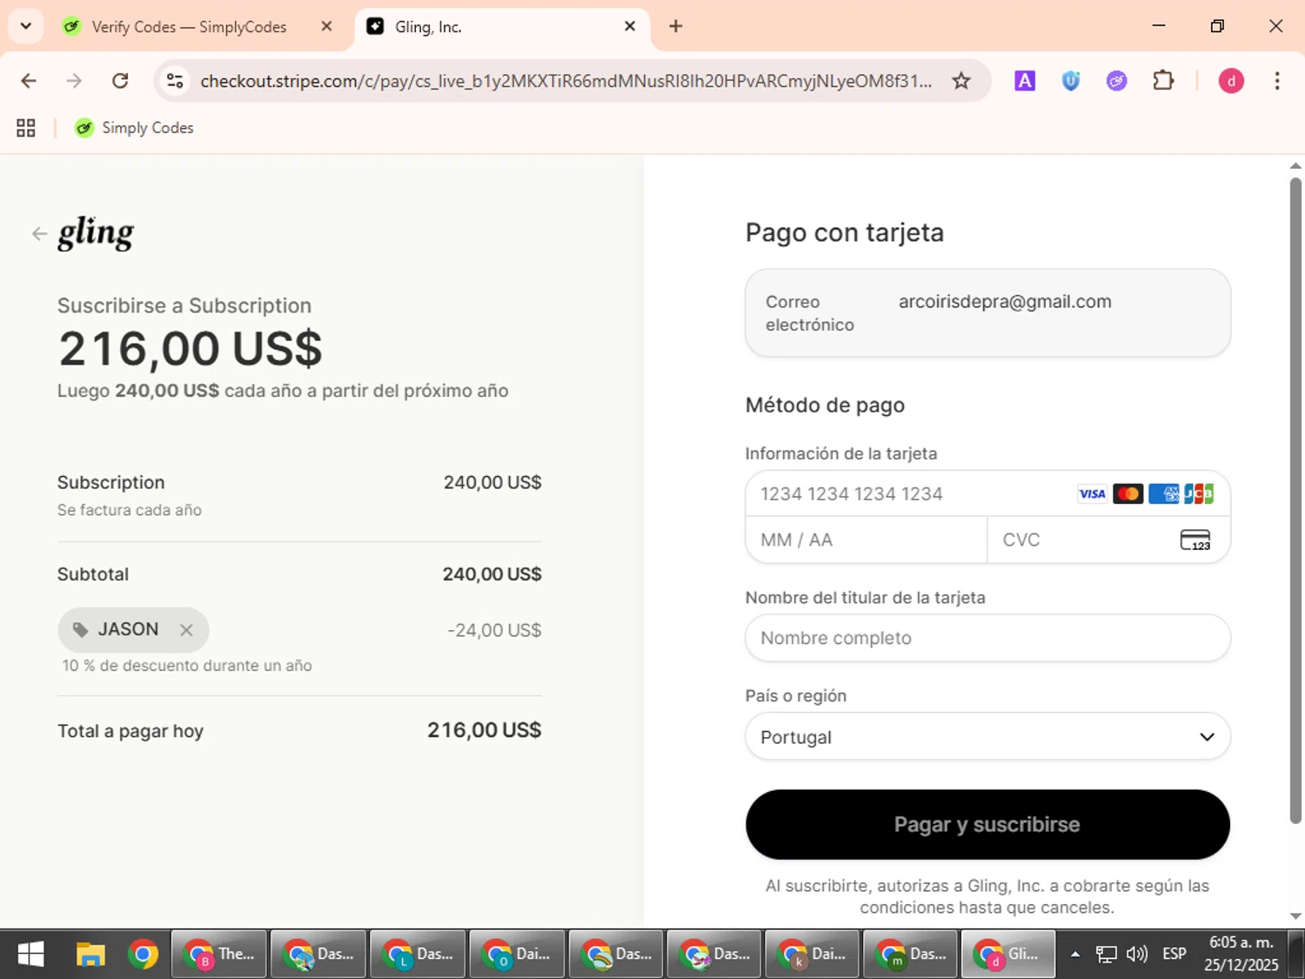Open the round purple extension icon
1305x979 pixels.
click(x=1117, y=81)
